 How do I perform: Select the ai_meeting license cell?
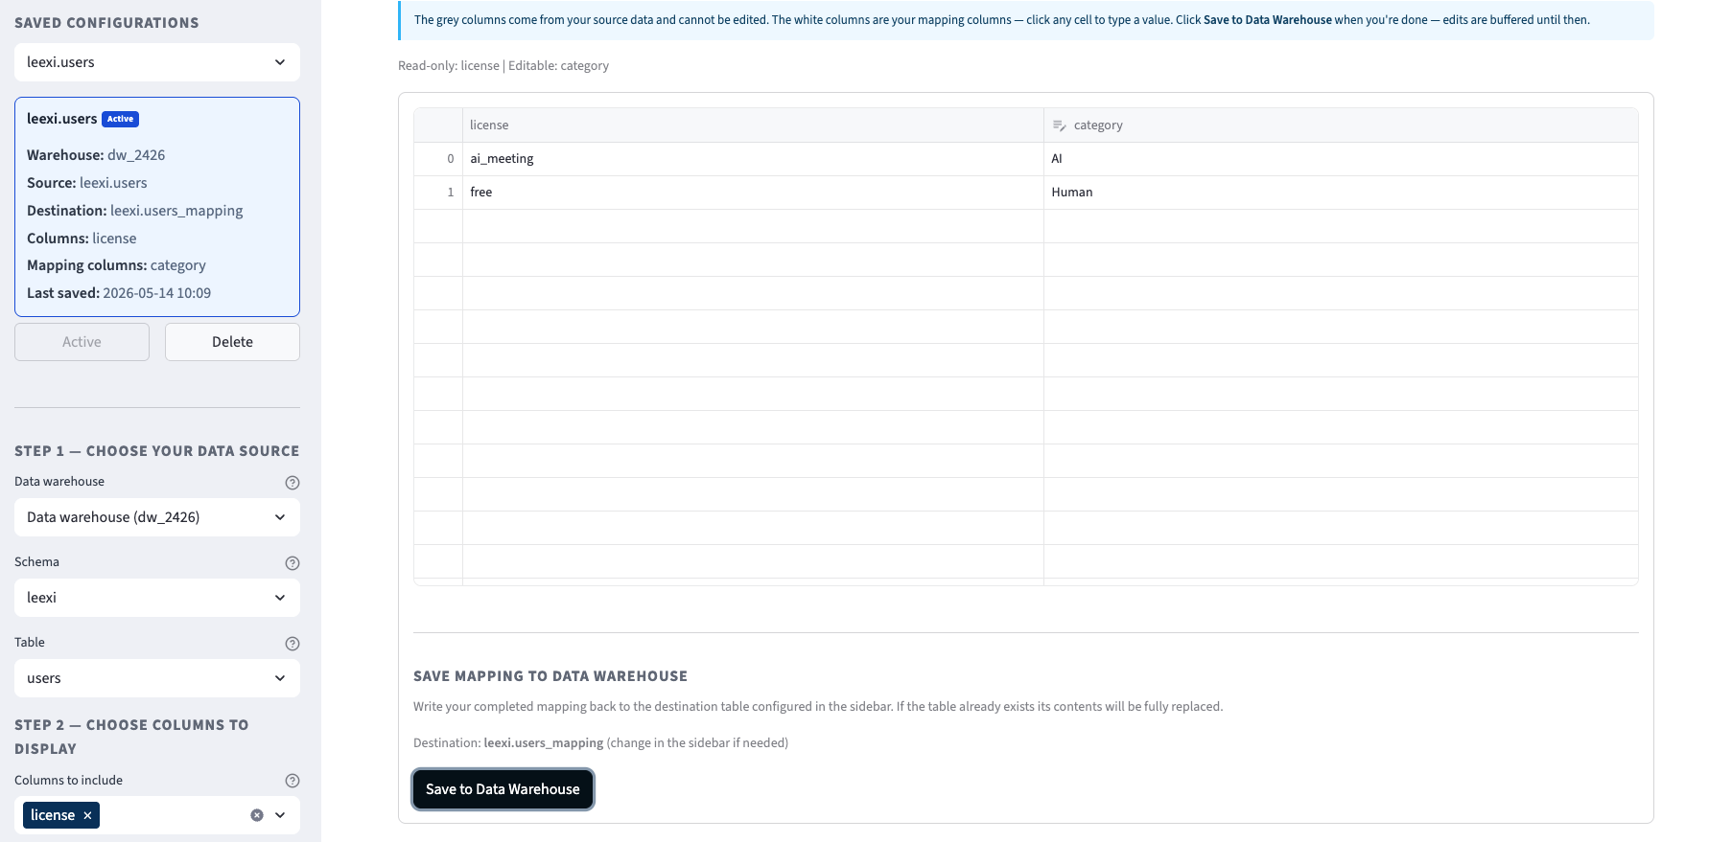tap(753, 159)
